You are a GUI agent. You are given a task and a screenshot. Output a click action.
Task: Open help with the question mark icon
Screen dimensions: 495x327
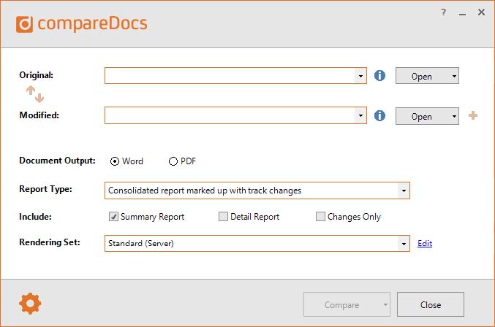point(444,12)
